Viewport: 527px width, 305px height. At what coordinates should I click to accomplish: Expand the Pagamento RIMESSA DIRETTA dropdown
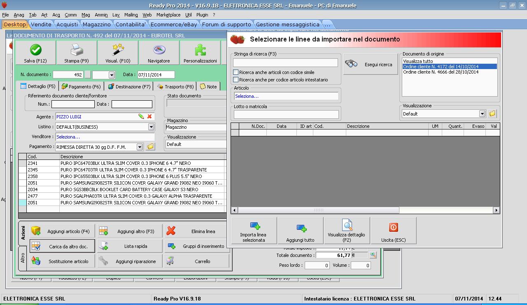(140, 147)
